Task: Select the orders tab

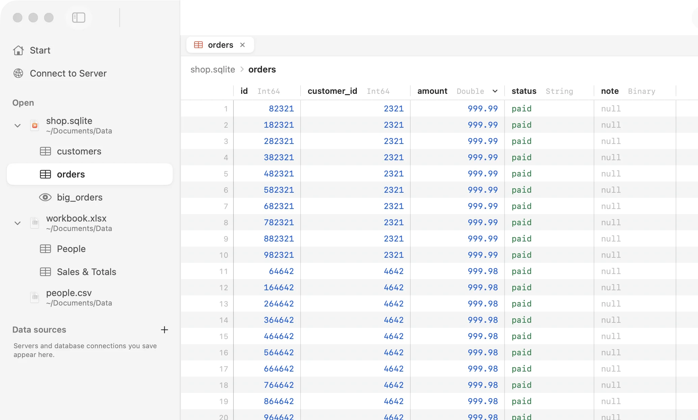Action: [220, 45]
